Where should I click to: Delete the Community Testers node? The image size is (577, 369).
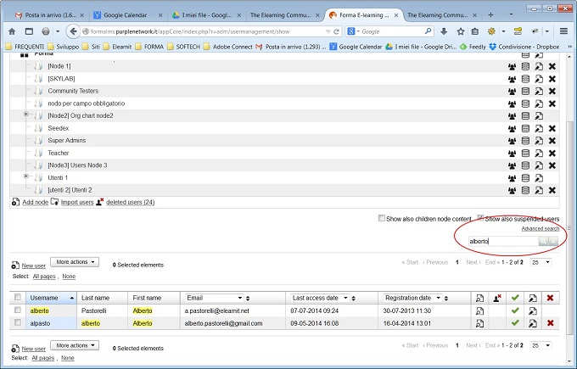pyautogui.click(x=552, y=91)
